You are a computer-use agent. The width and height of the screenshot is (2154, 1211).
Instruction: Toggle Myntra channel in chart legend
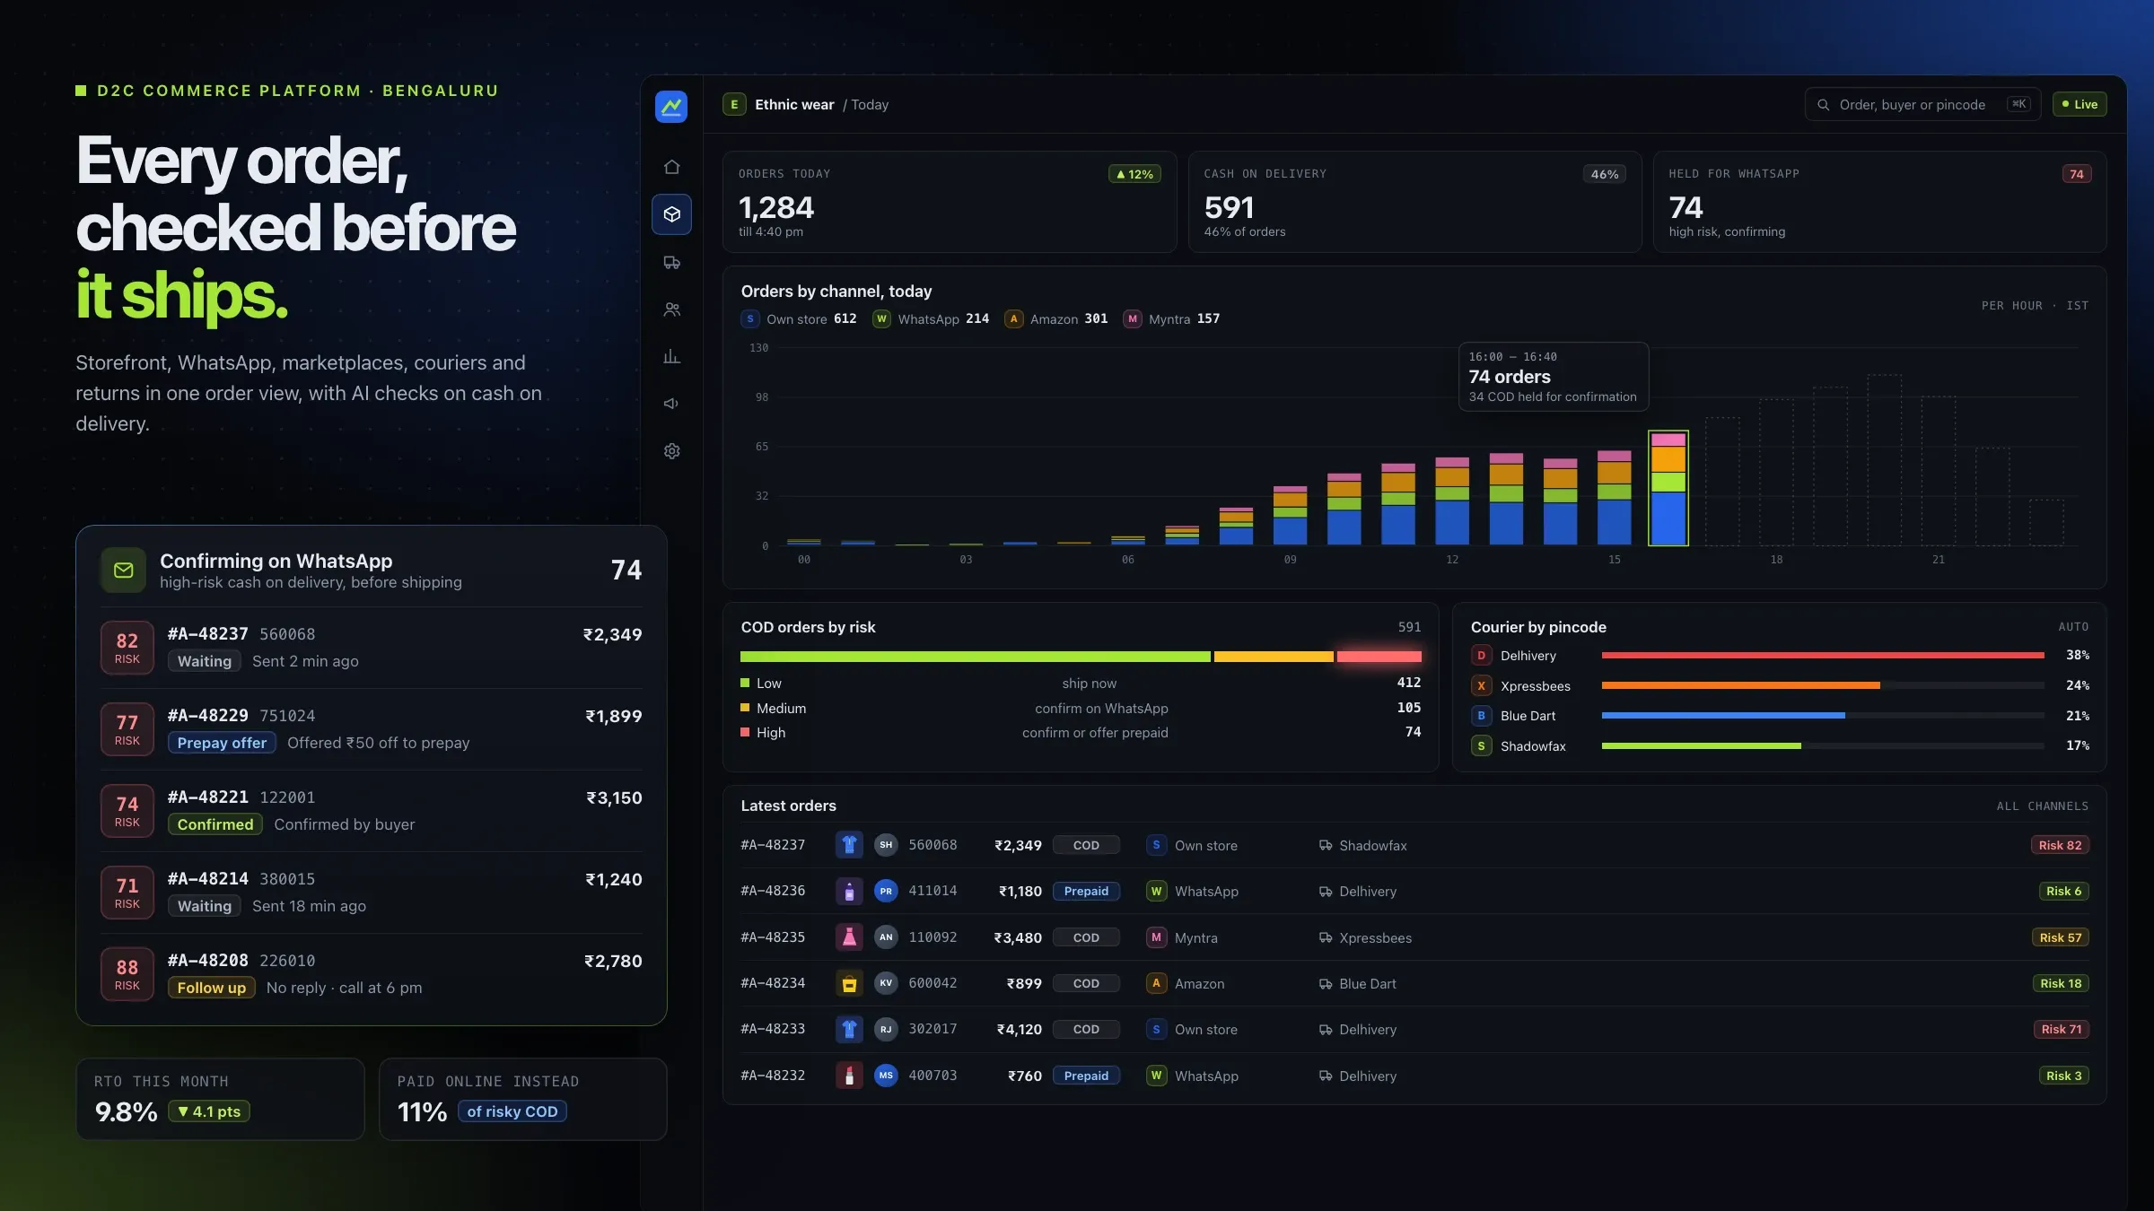tap(1171, 319)
